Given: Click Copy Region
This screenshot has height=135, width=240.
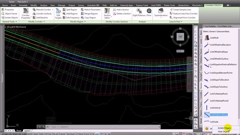Looking at the screenshot, I should point(88,18).
